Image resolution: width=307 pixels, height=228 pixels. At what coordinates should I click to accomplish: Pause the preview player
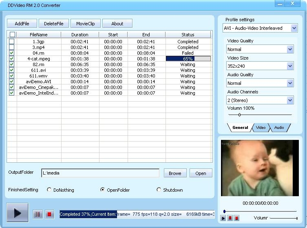coord(230,218)
